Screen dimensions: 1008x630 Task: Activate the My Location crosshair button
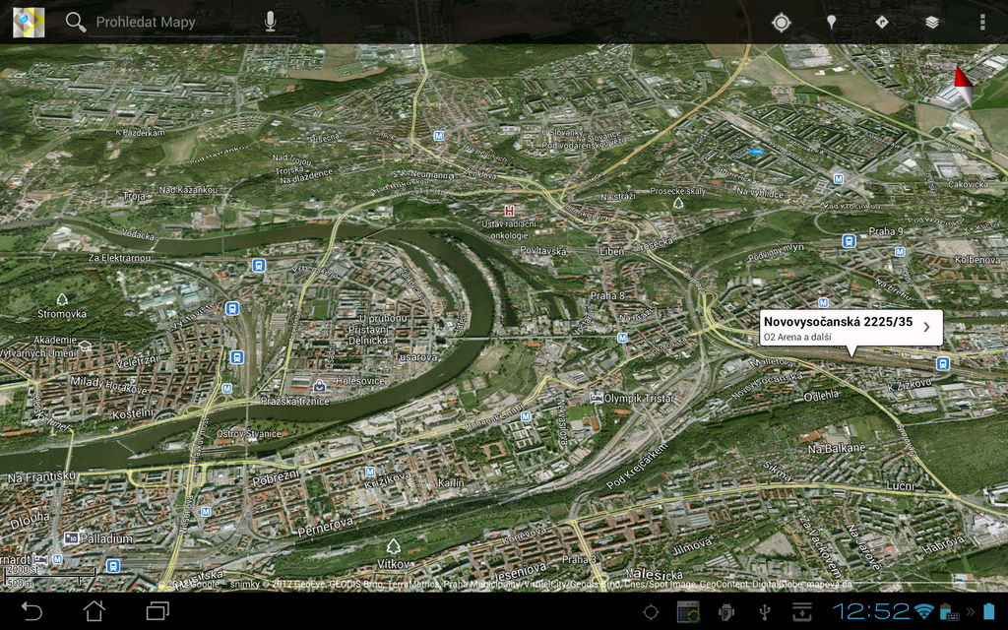click(x=782, y=22)
